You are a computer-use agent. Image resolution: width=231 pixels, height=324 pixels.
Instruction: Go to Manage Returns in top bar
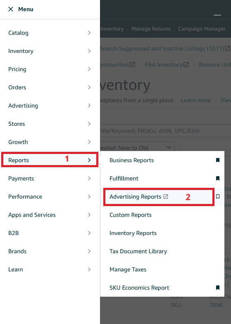click(x=151, y=29)
